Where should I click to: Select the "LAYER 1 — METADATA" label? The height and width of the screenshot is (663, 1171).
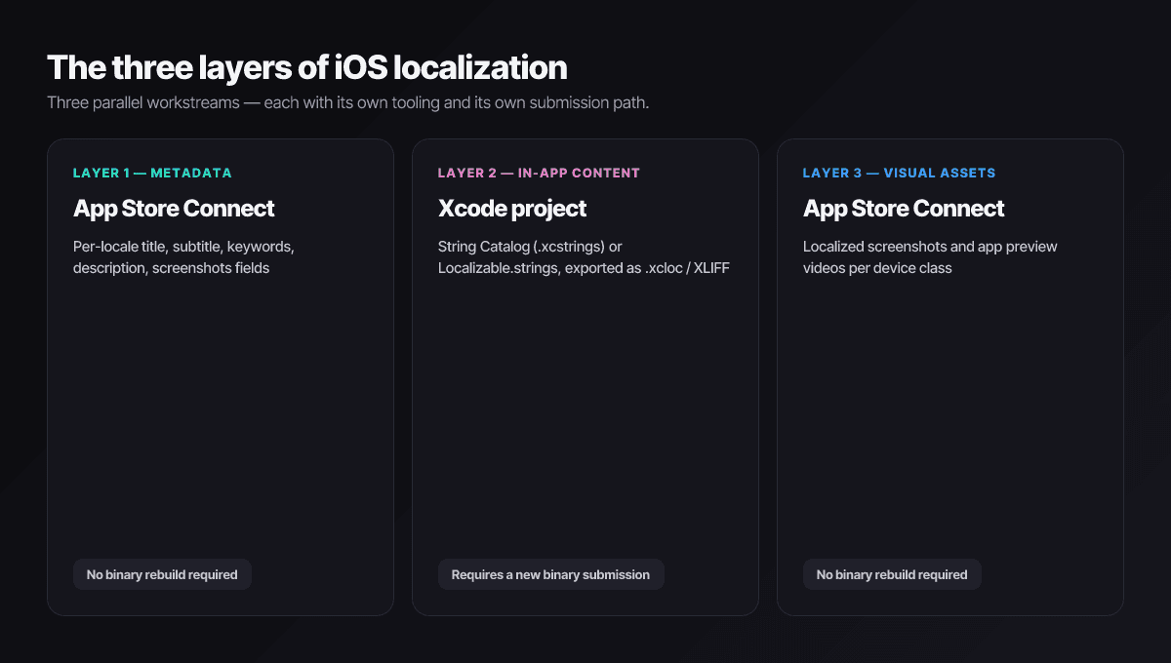152,173
